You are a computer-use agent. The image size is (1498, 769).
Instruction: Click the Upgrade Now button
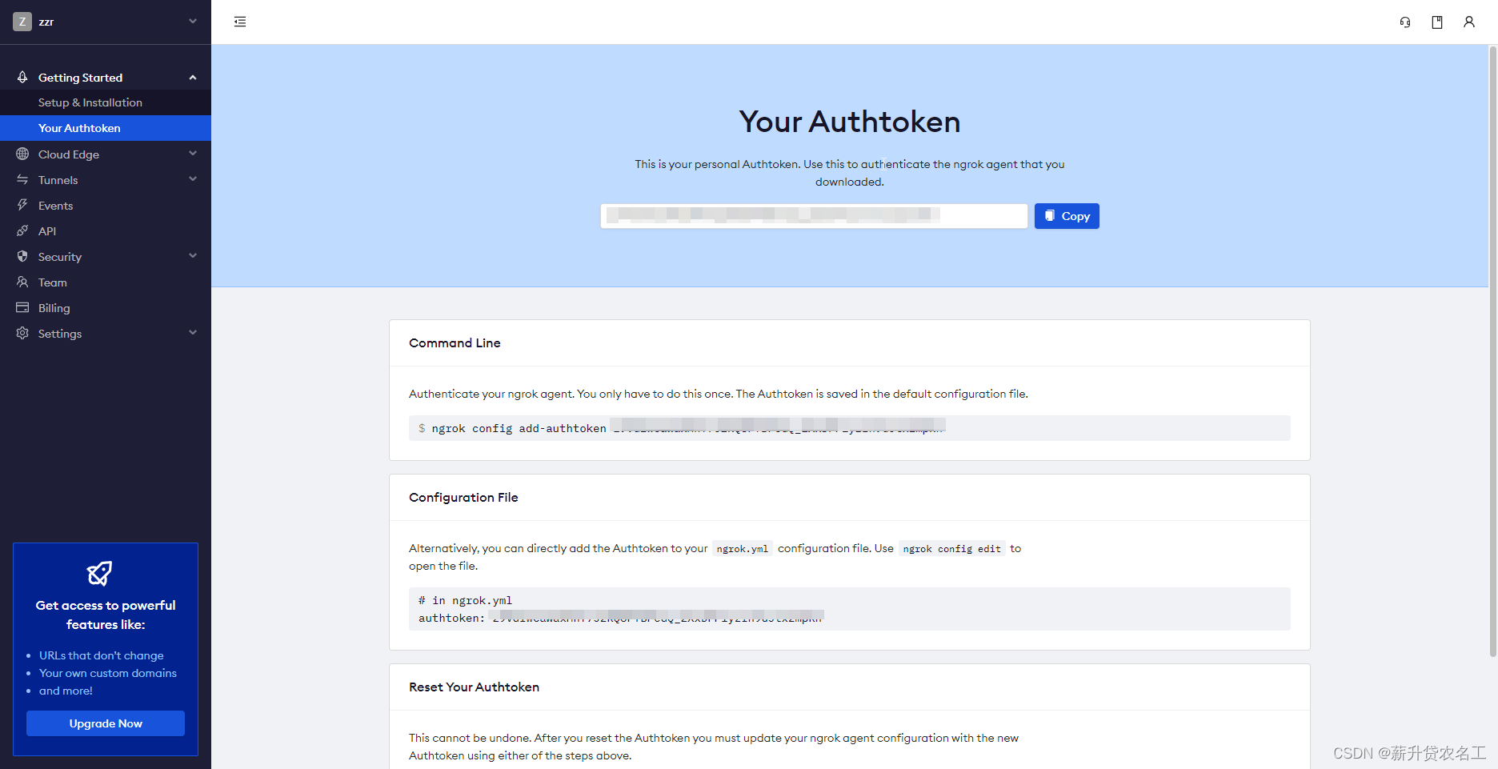pyautogui.click(x=106, y=723)
